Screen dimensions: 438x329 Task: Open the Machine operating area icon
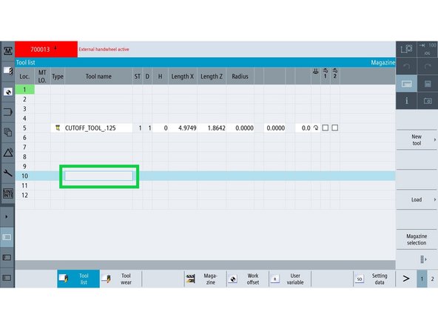tap(8, 51)
